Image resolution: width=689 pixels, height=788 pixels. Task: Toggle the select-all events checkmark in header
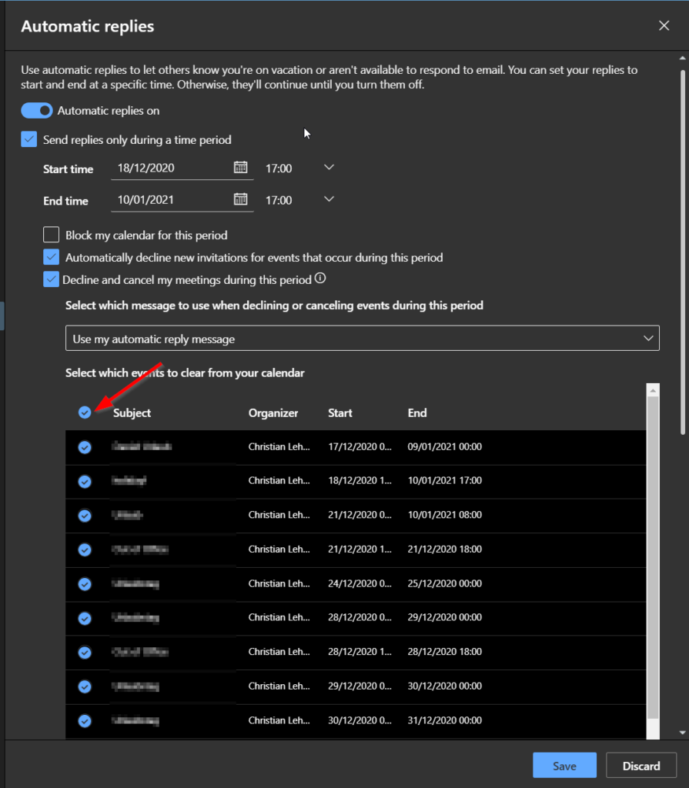(85, 412)
